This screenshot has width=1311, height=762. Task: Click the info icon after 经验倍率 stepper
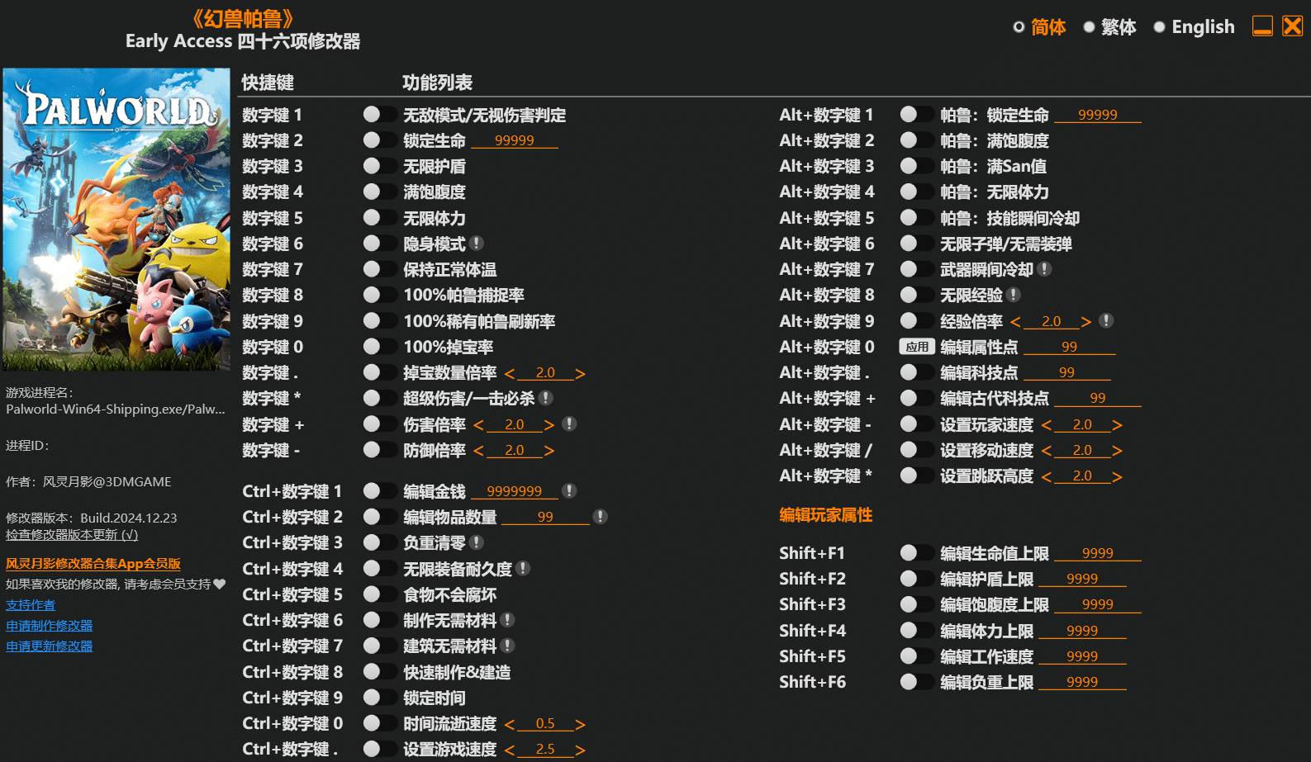[x=1107, y=321]
